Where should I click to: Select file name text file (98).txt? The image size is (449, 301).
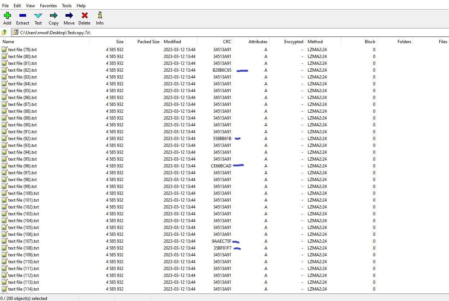click(x=22, y=180)
